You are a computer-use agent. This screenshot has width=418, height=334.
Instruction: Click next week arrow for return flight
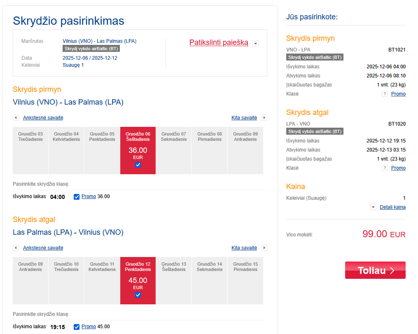coord(264,248)
